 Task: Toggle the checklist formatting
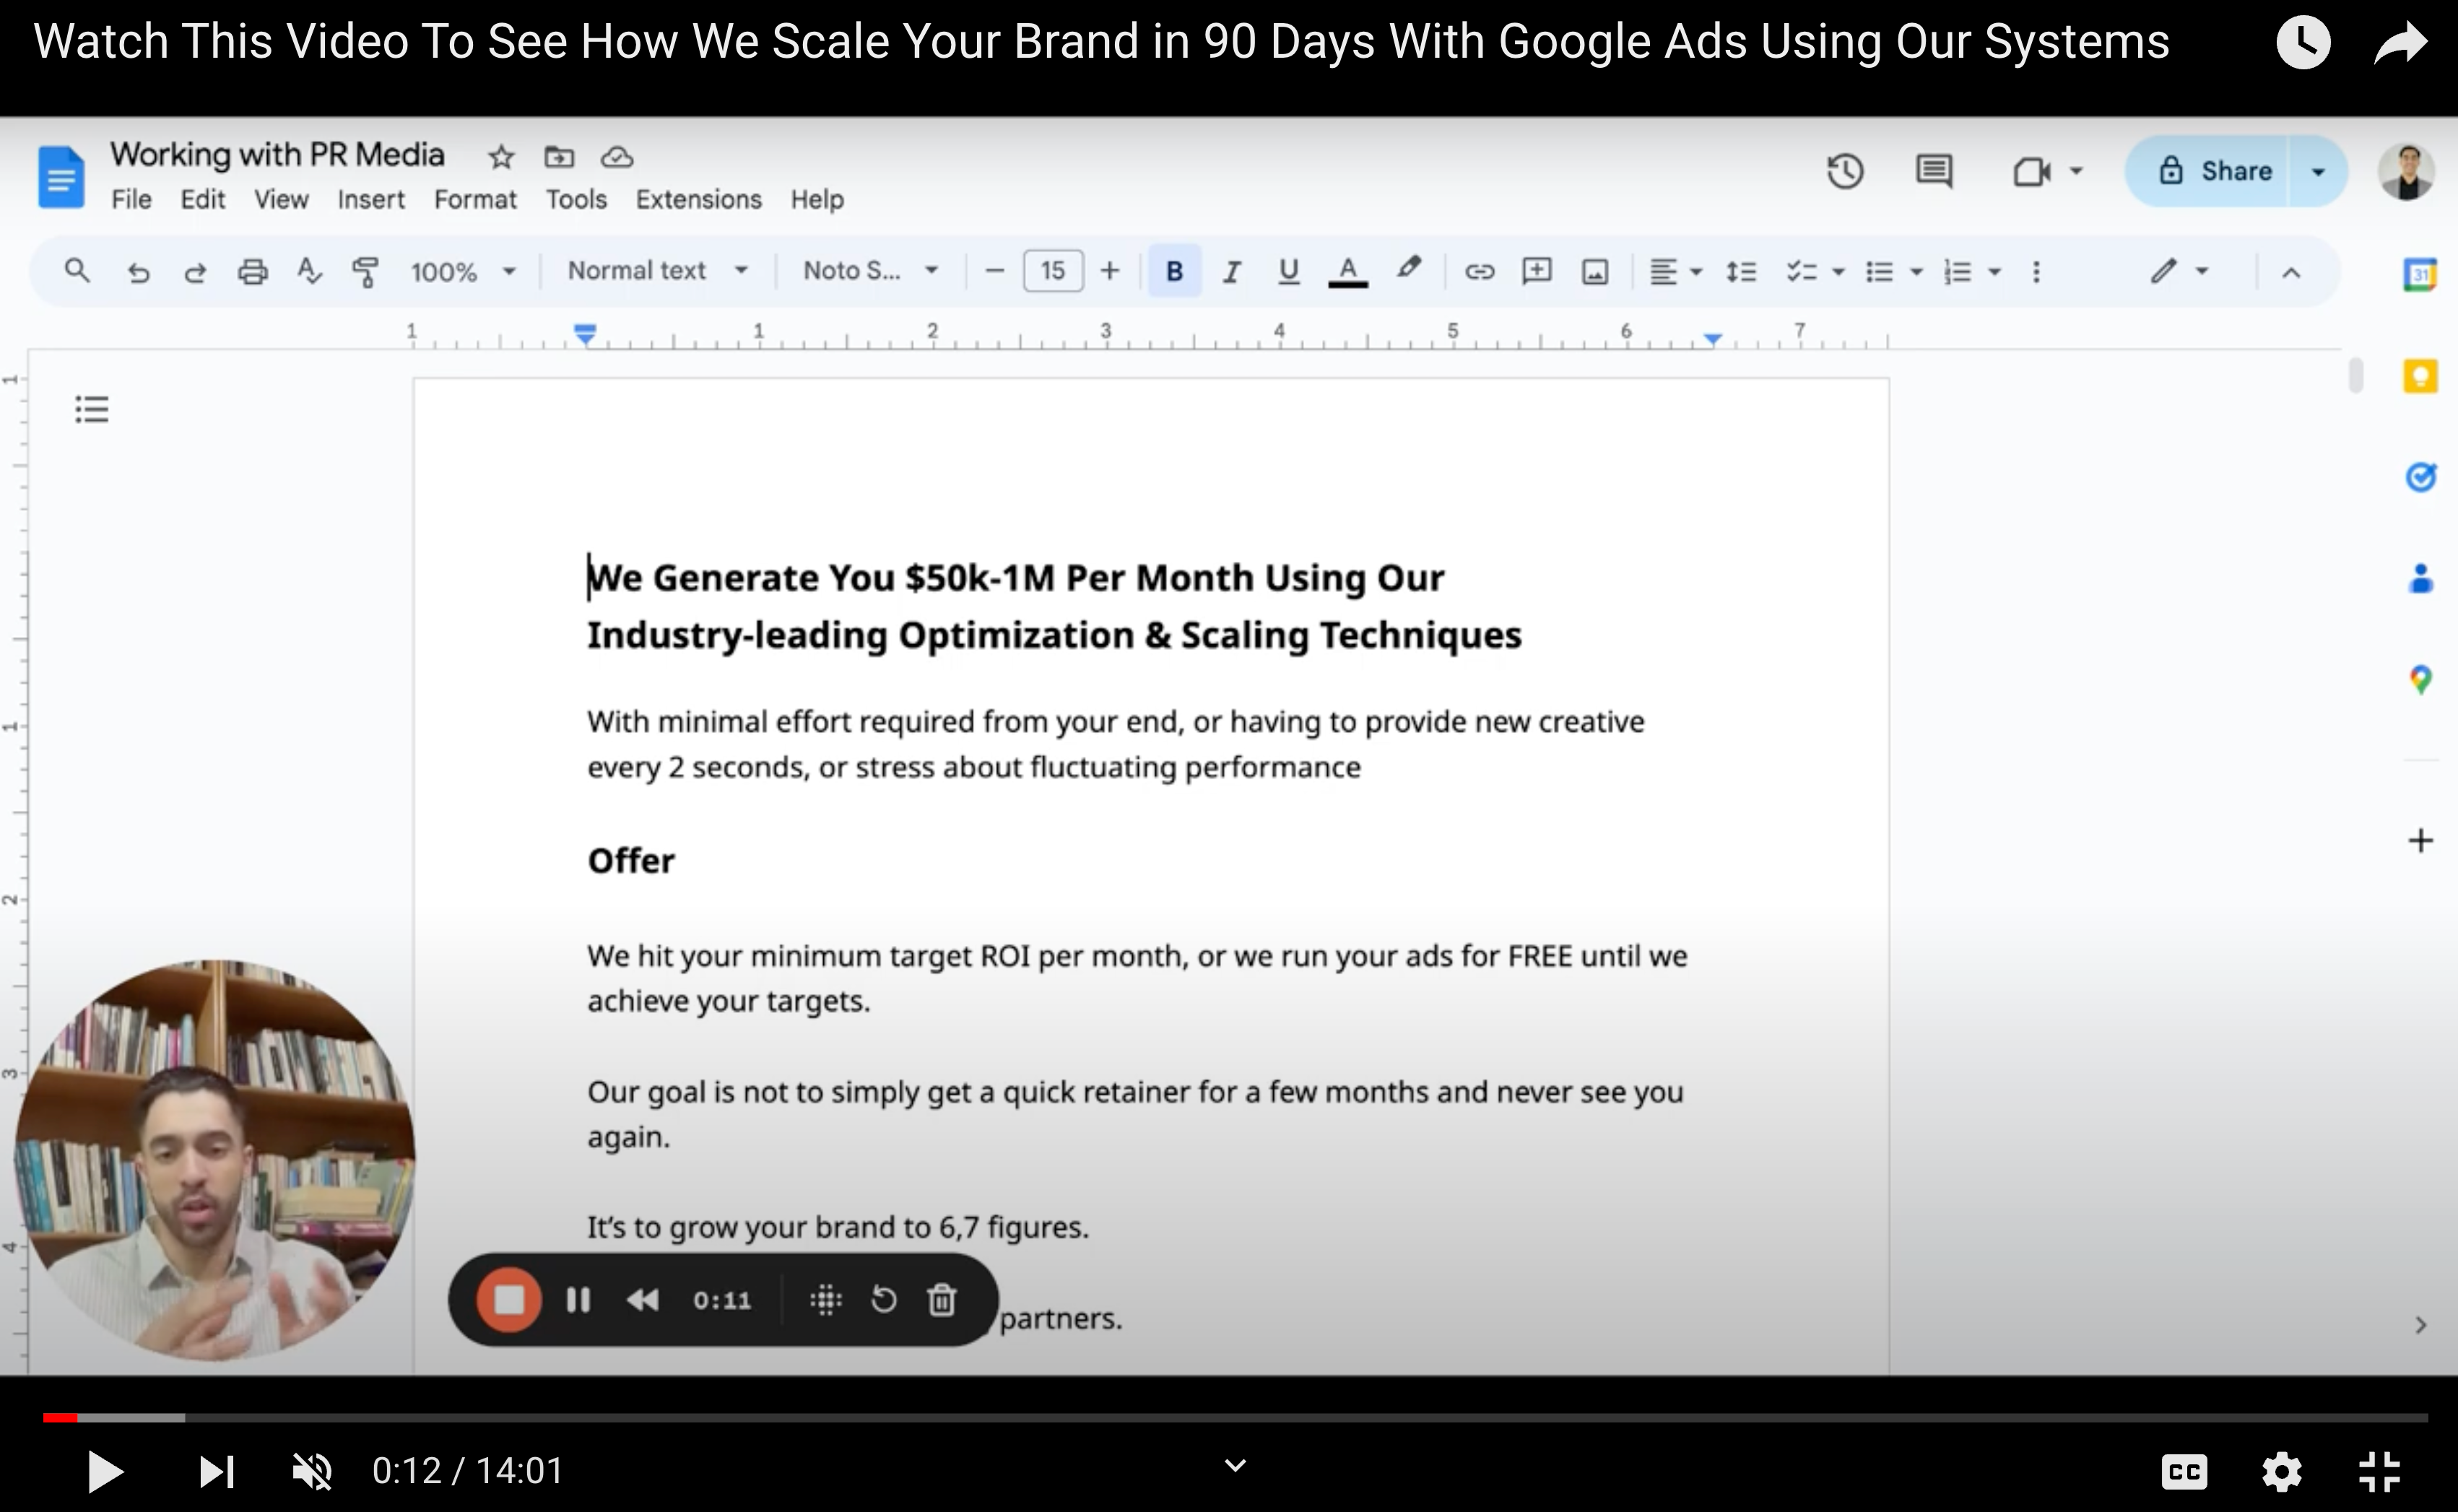coord(1802,271)
